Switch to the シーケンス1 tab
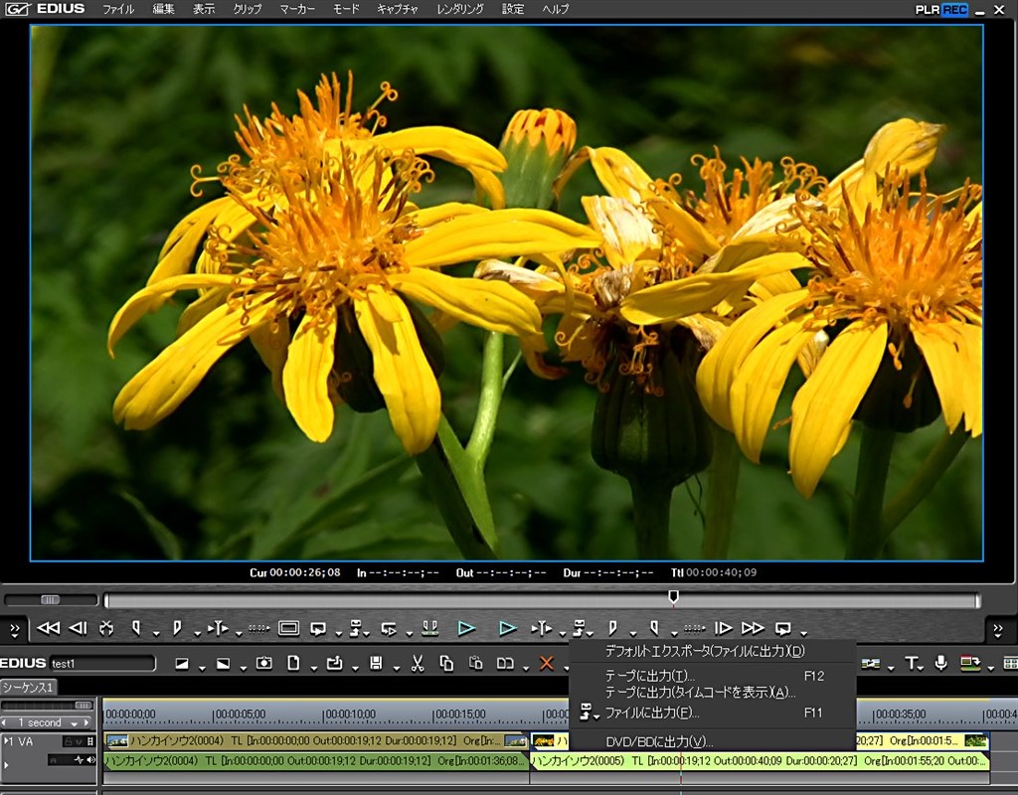The image size is (1018, 795). tap(28, 687)
